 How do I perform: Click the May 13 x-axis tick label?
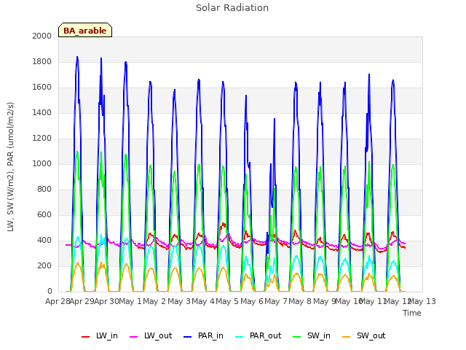click(x=422, y=301)
